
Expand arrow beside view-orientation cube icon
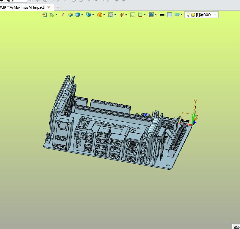(x=93, y=15)
